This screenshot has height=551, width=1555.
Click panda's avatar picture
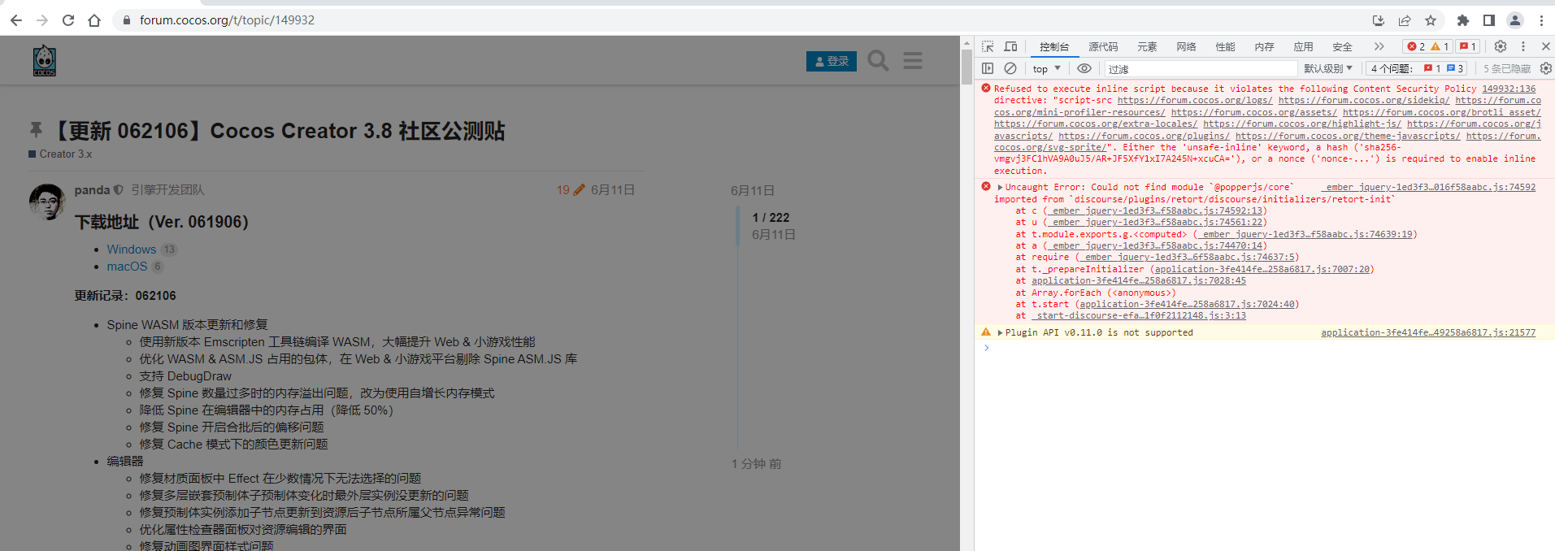47,202
